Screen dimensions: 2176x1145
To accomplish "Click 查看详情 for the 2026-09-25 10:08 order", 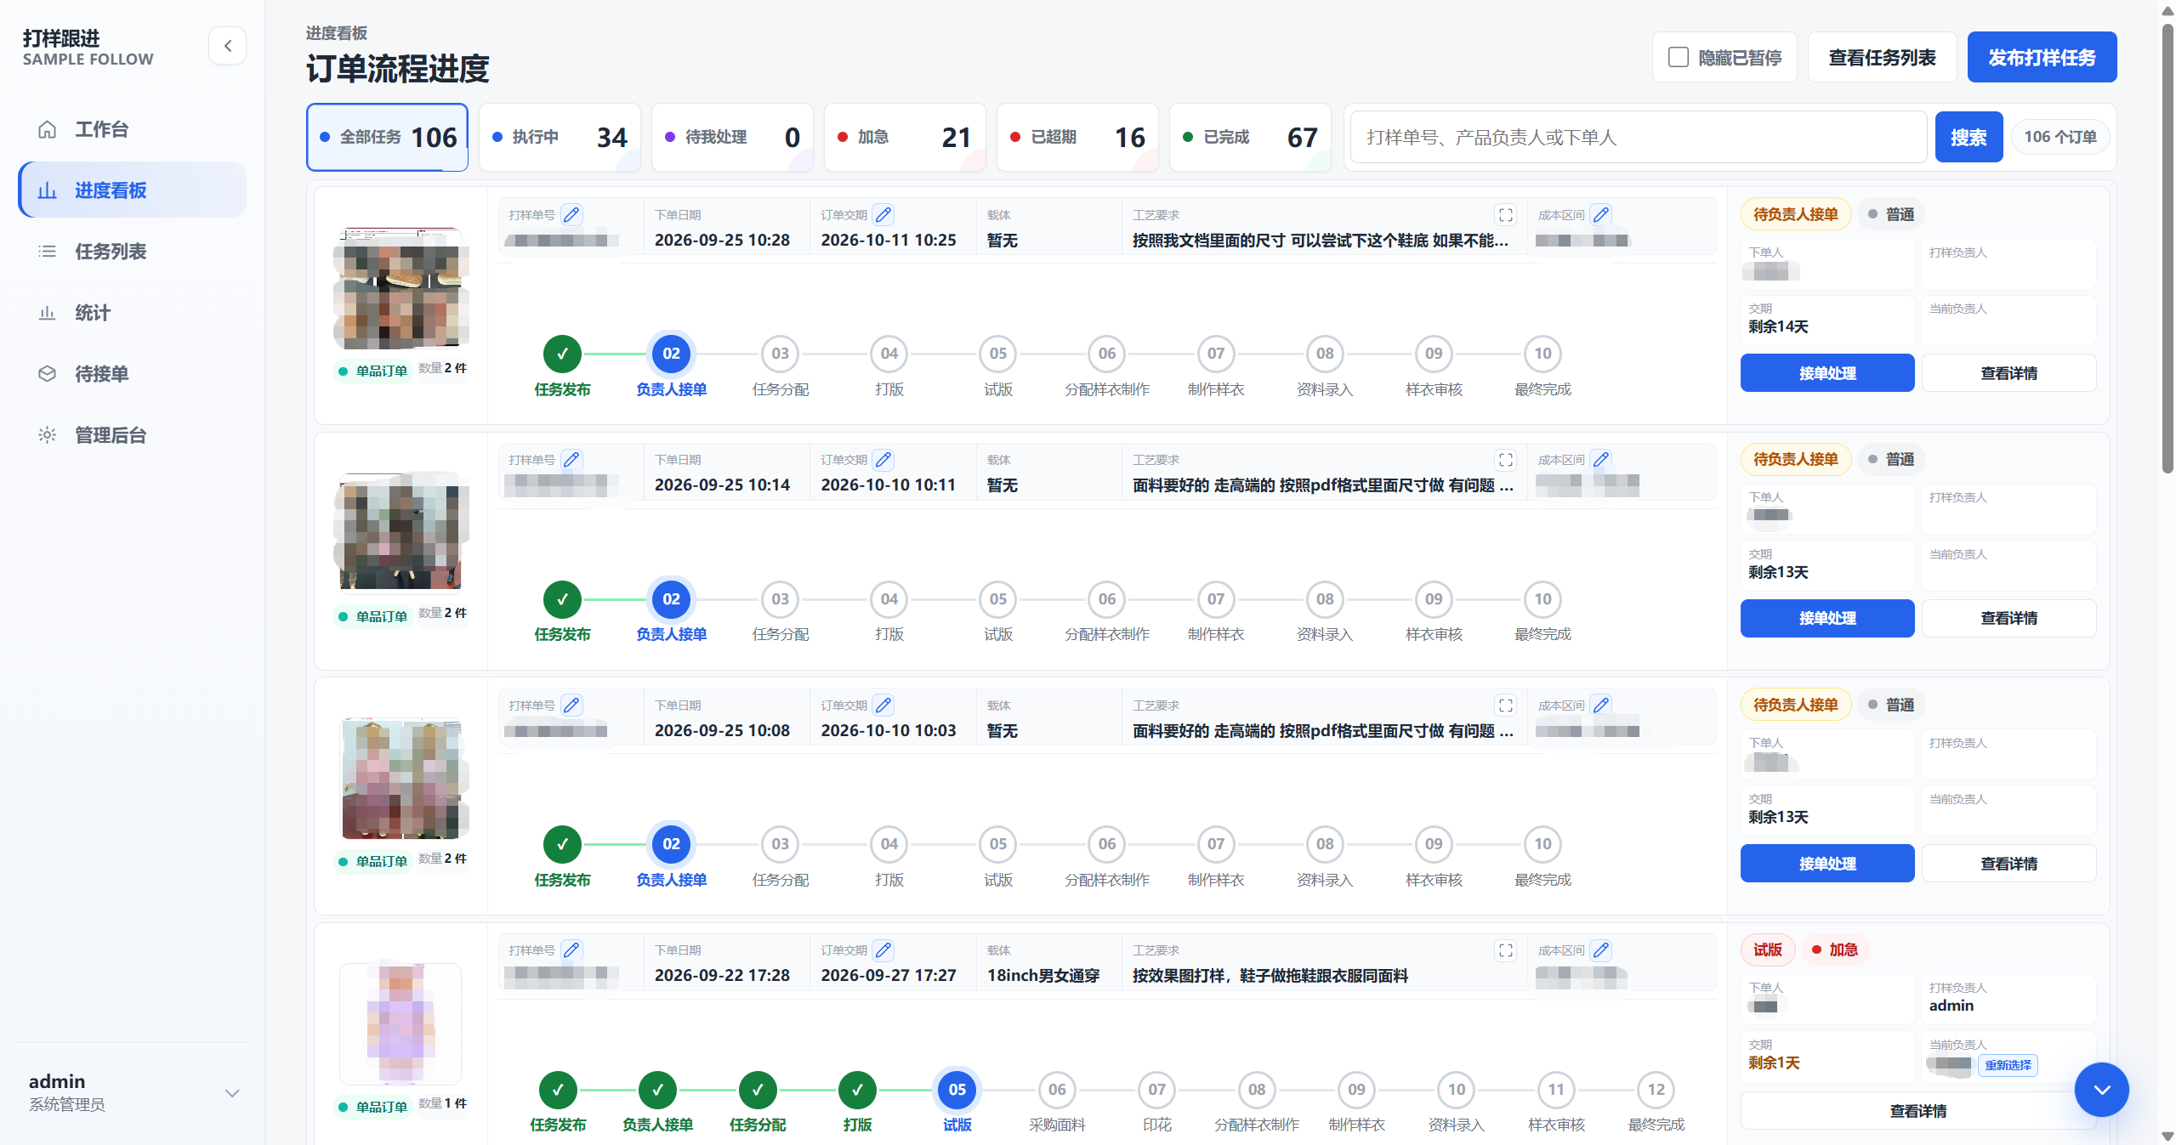I will tap(2008, 864).
